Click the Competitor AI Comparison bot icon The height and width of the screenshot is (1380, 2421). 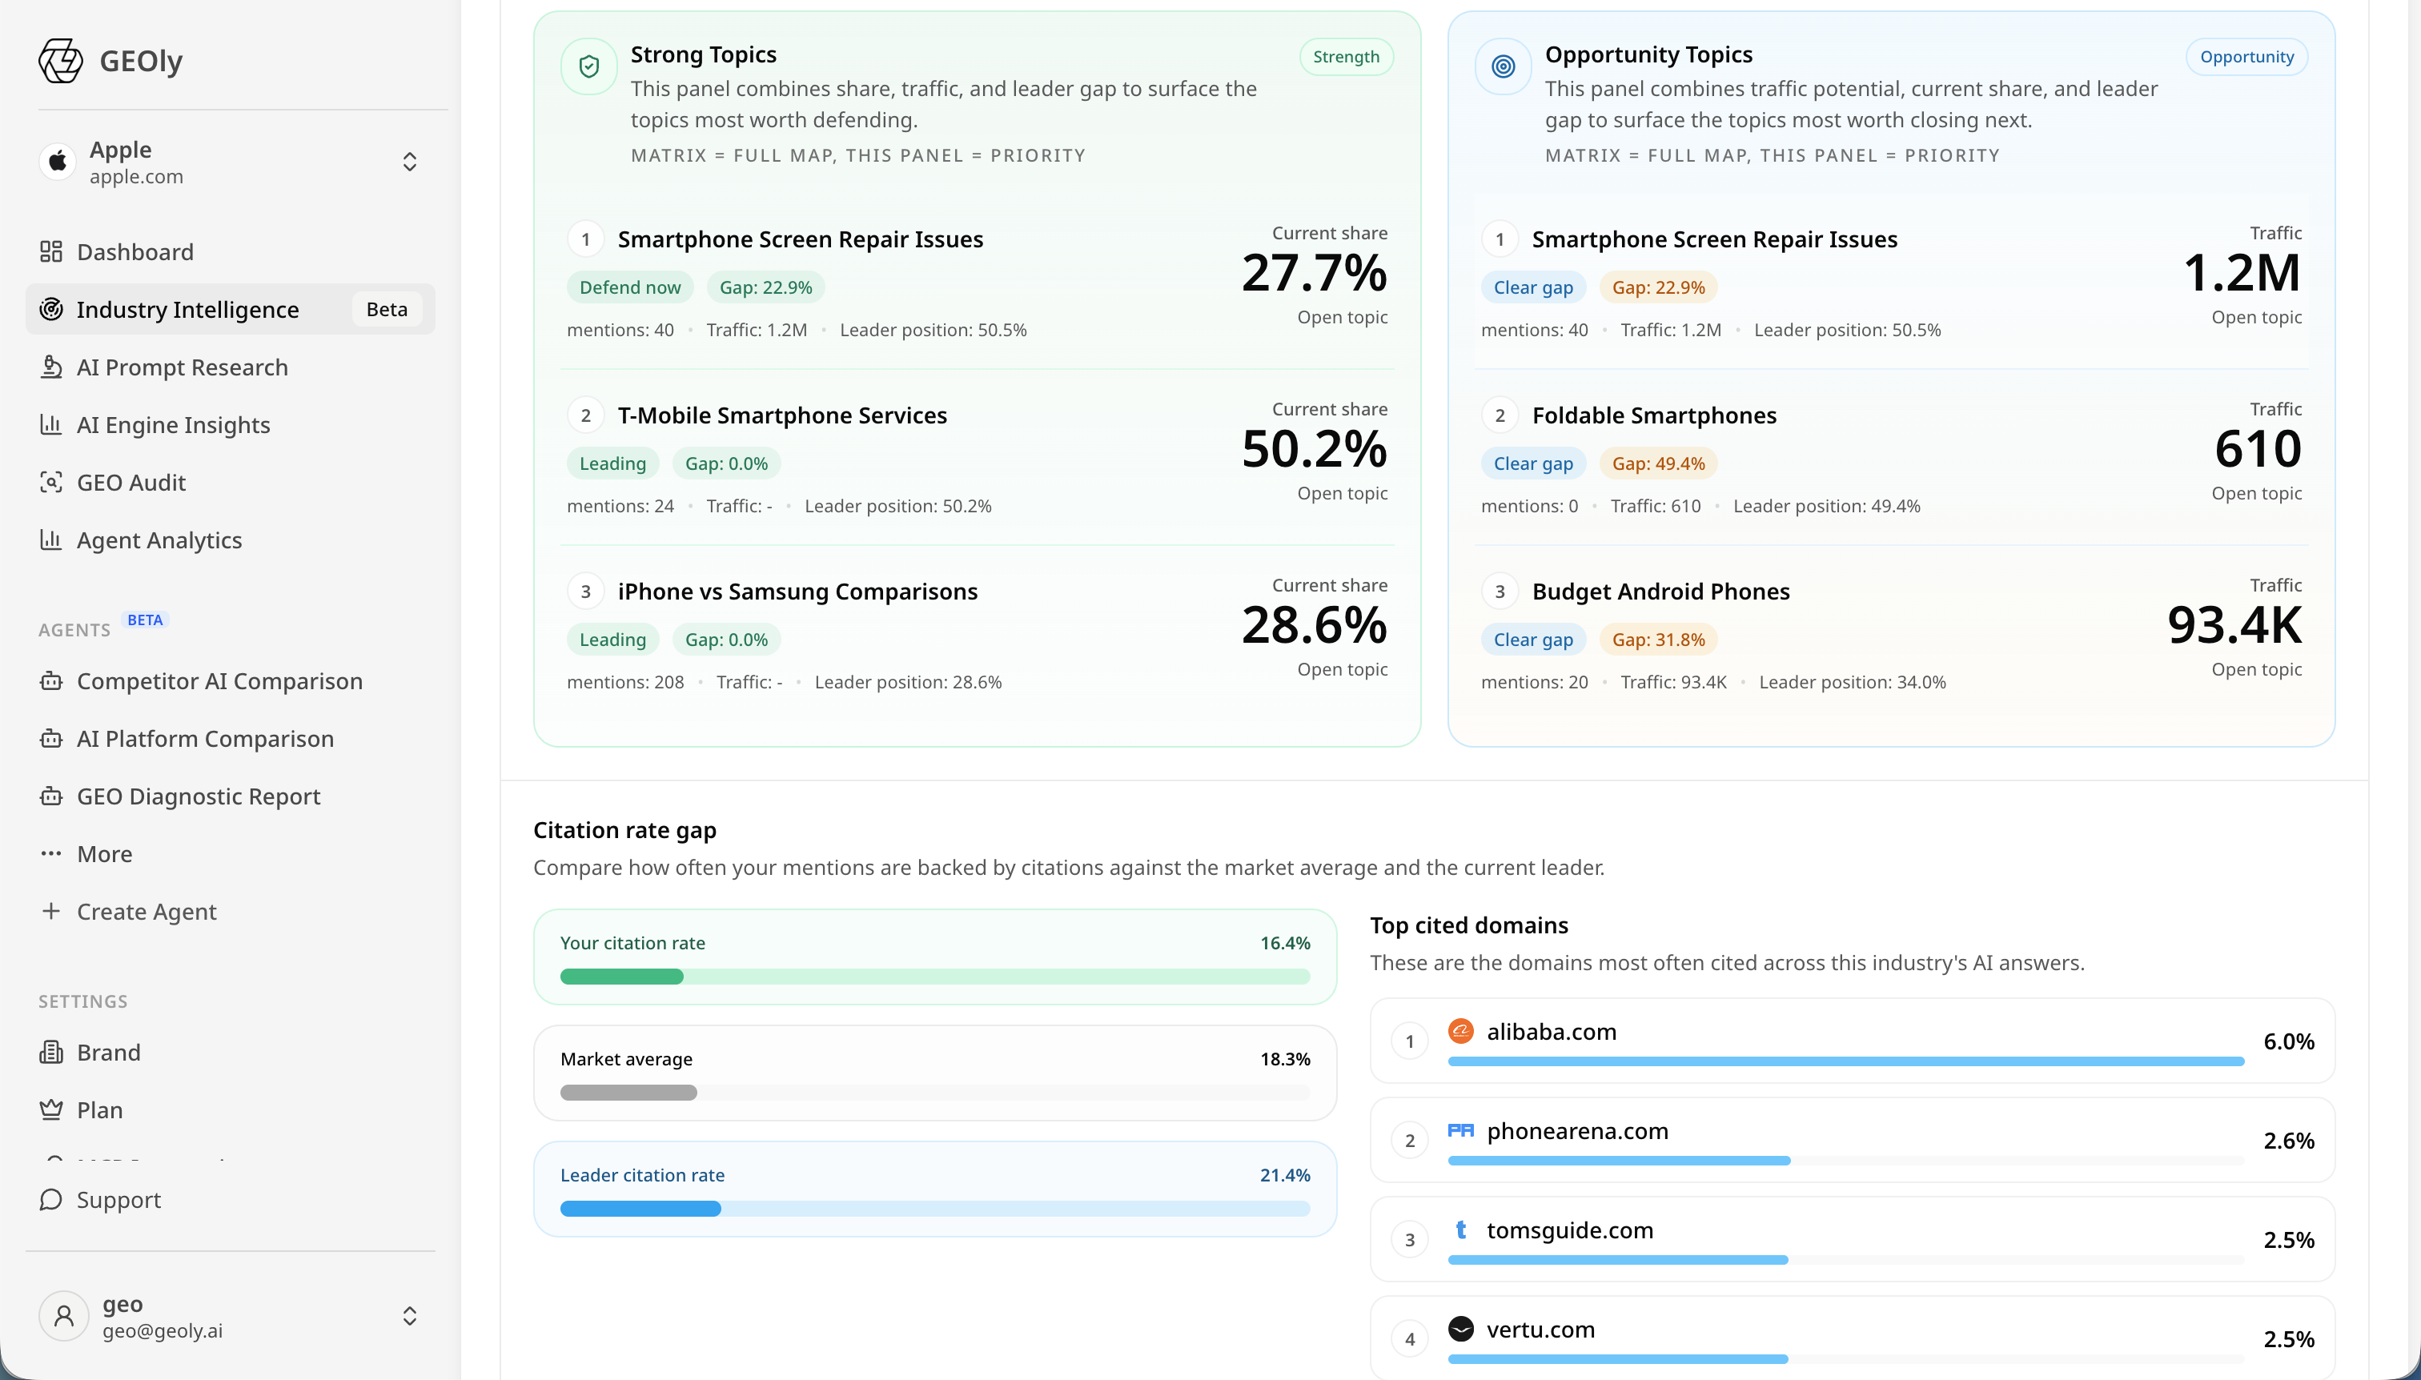click(x=51, y=680)
